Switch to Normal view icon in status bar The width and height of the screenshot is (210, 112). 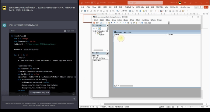click(168, 107)
